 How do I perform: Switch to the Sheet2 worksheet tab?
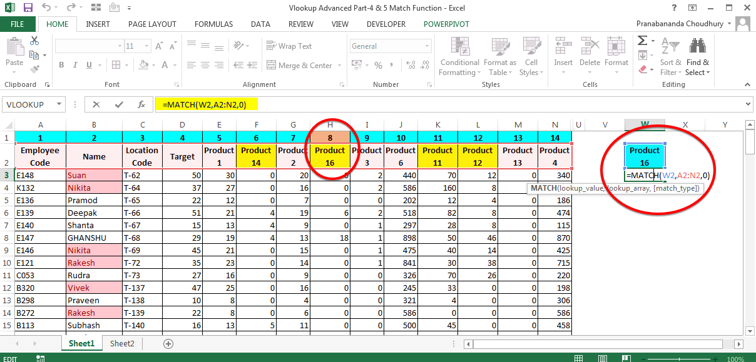(121, 343)
